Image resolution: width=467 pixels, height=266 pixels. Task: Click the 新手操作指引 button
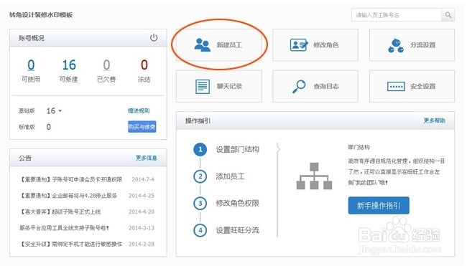[x=379, y=205]
